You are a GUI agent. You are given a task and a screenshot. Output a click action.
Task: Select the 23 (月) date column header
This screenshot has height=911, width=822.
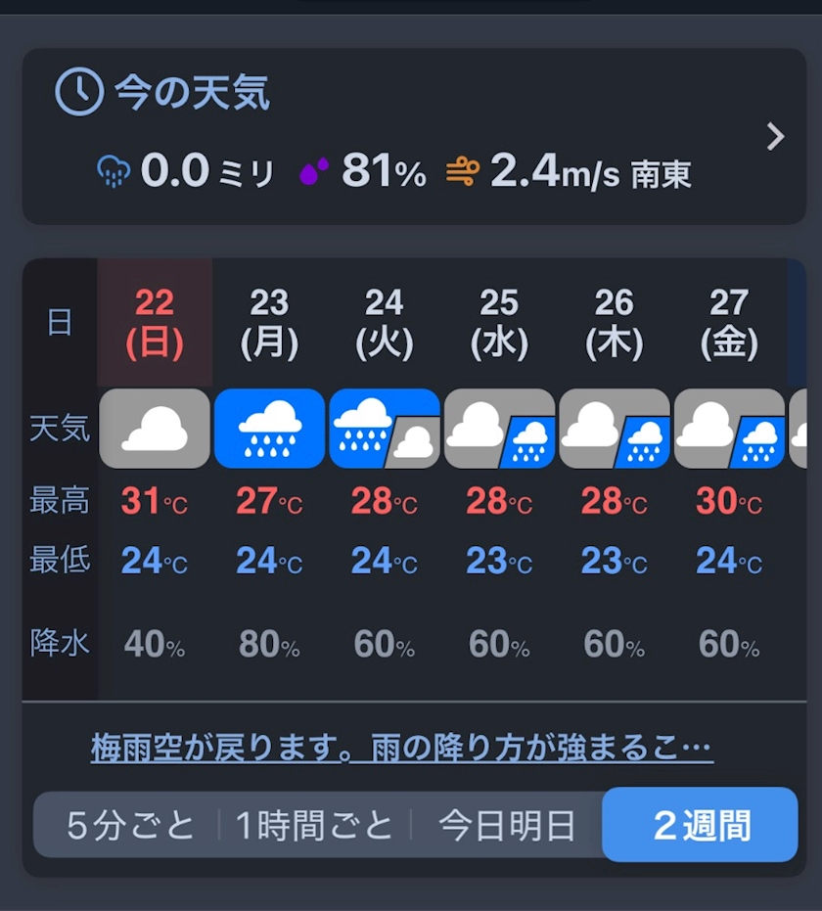269,322
